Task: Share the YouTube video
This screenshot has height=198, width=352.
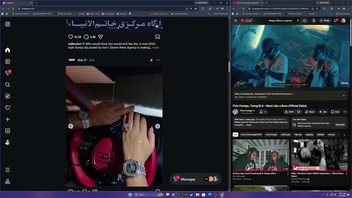Action: [x=310, y=112]
